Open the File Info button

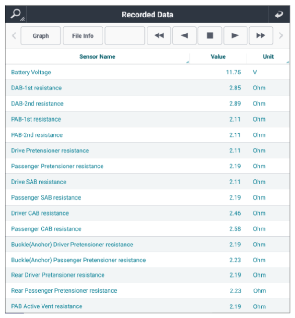(x=83, y=36)
